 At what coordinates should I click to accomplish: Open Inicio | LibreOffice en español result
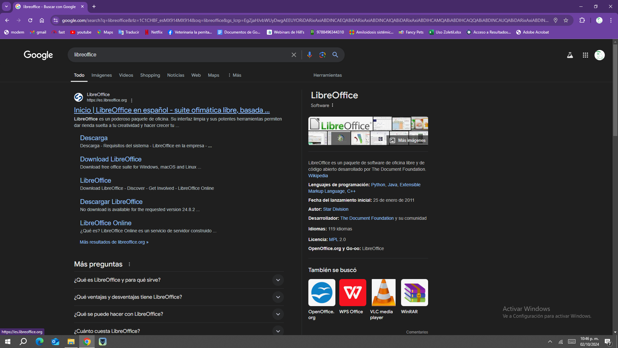point(172,110)
